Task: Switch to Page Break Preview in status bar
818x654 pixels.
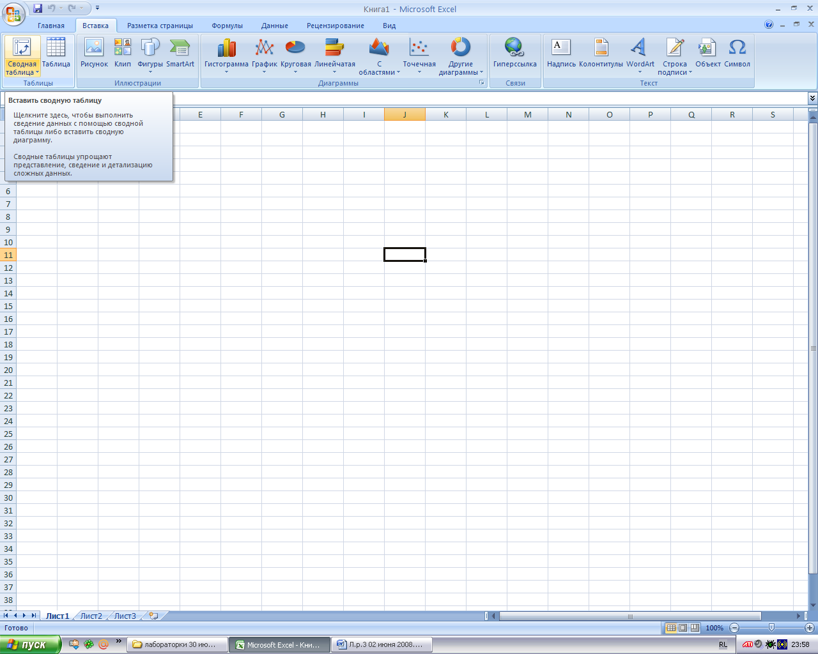Action: (695, 628)
